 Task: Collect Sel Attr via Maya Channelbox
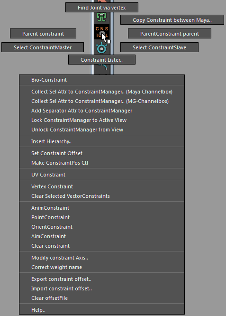(102, 92)
